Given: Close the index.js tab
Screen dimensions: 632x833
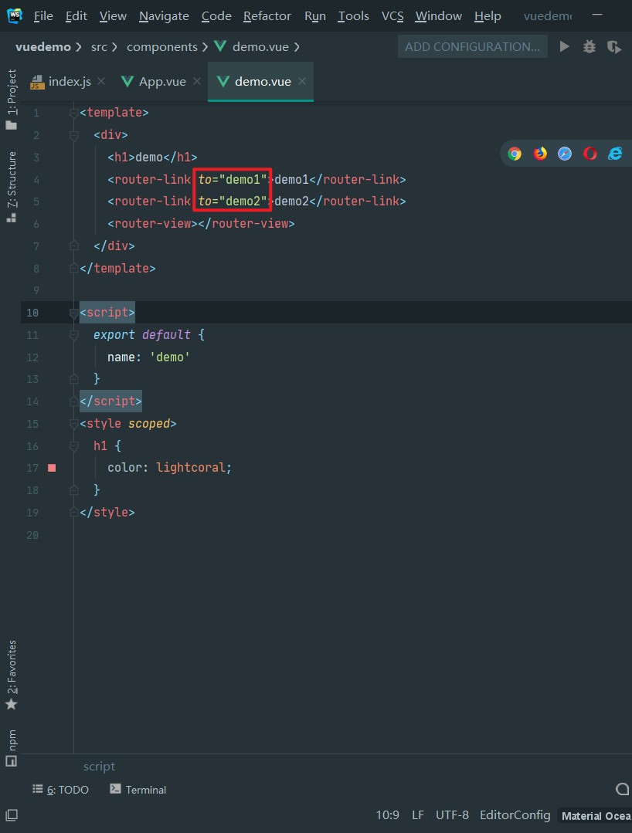Looking at the screenshot, I should click(101, 81).
